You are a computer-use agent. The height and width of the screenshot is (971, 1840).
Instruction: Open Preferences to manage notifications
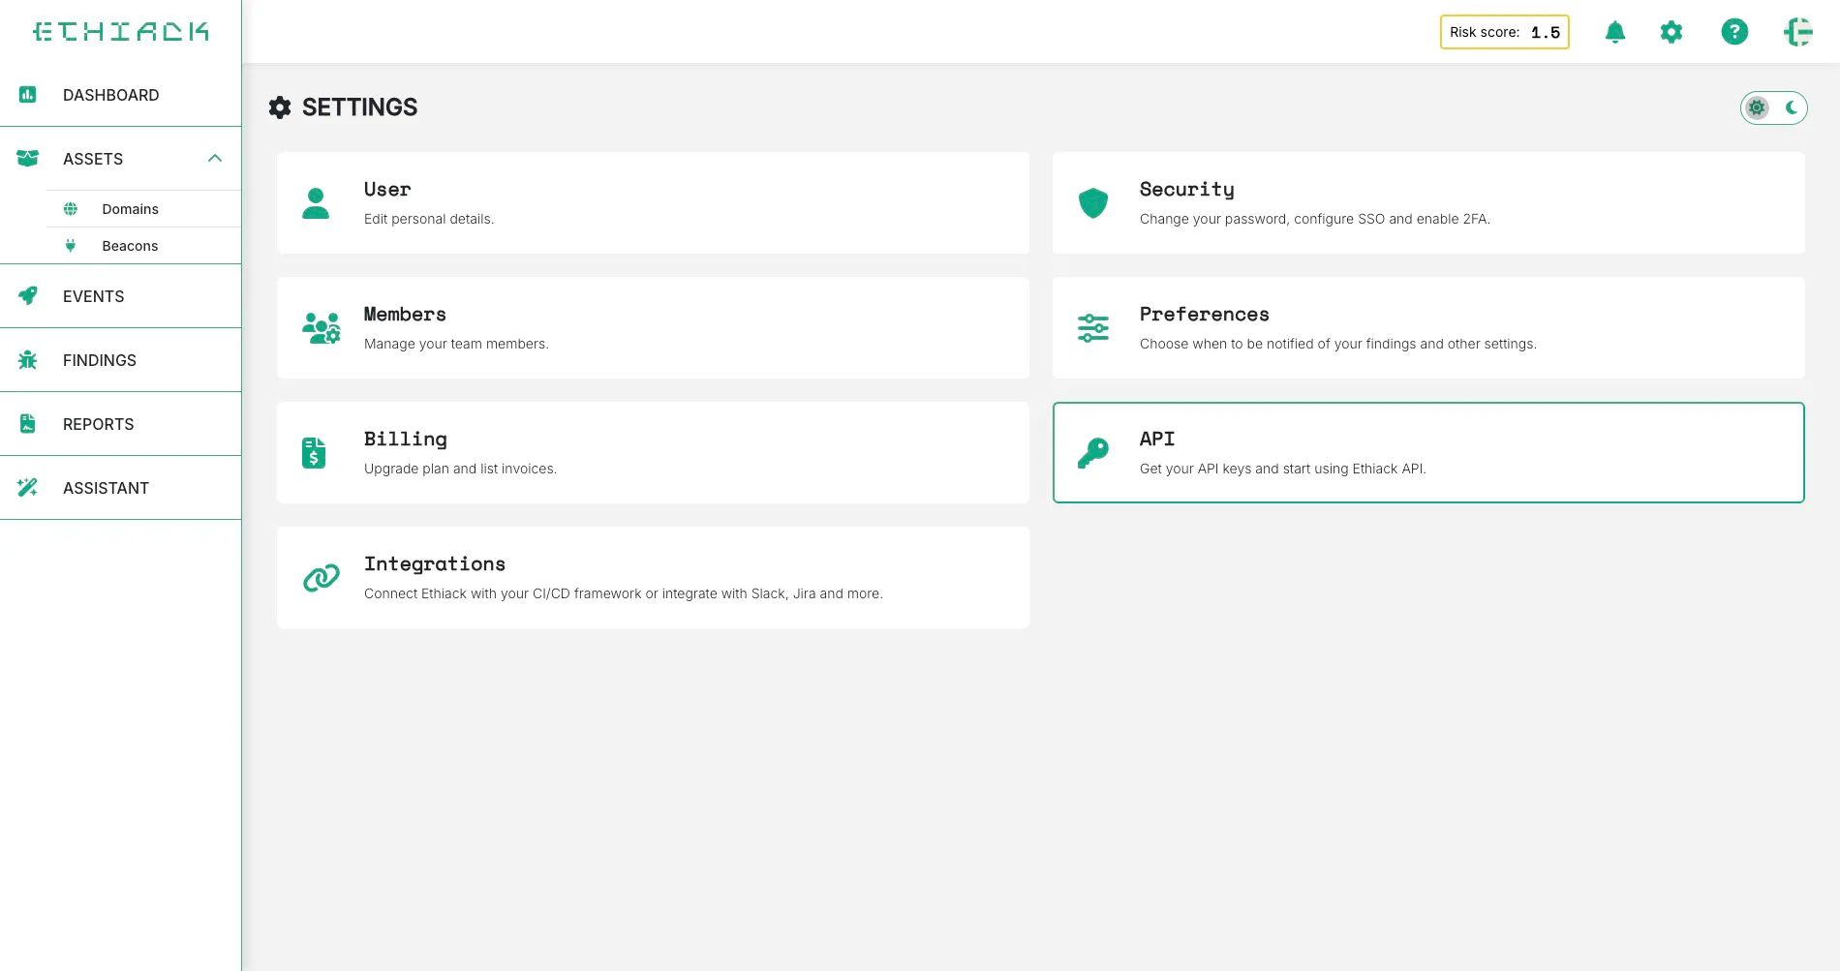click(x=1428, y=327)
